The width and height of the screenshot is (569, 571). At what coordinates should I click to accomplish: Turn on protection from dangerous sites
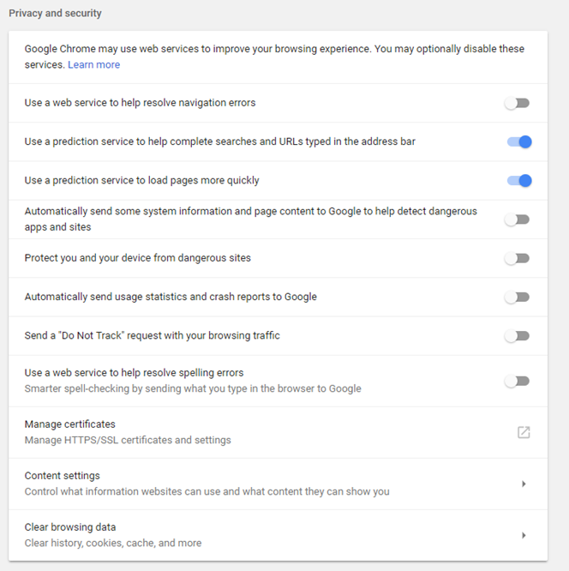[x=517, y=258]
